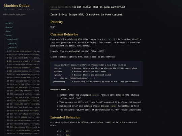The height and width of the screenshot is (136, 182).
Task: Collapse the issues/ folder
Action: point(9,35)
